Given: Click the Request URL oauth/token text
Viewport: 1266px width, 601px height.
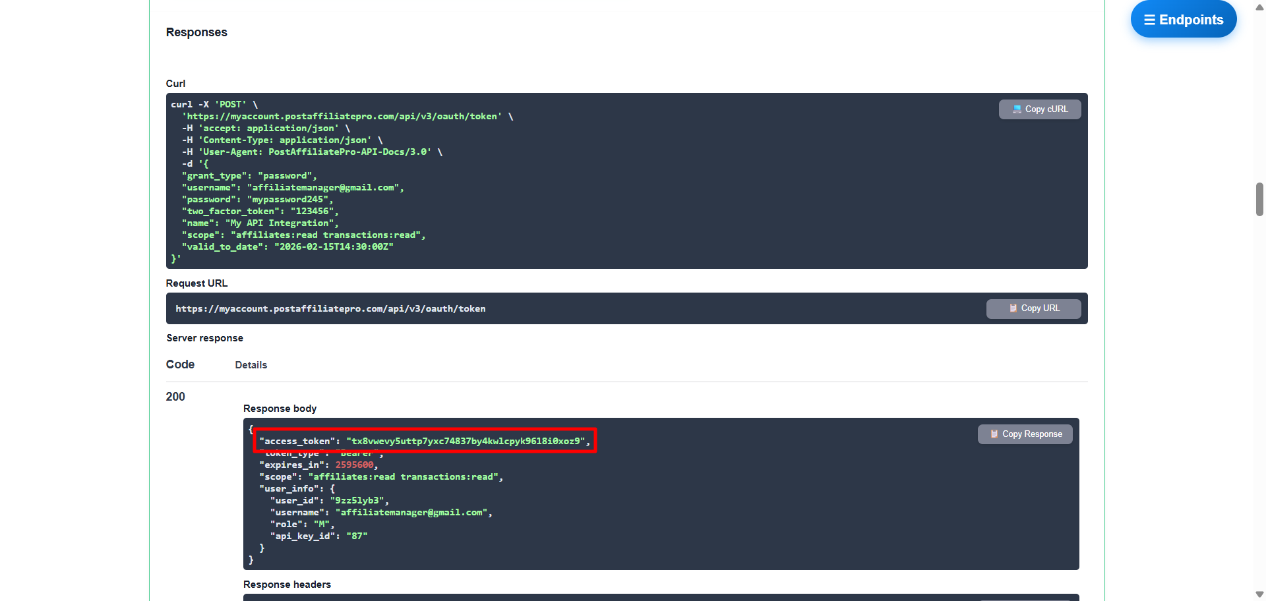Looking at the screenshot, I should coord(330,309).
